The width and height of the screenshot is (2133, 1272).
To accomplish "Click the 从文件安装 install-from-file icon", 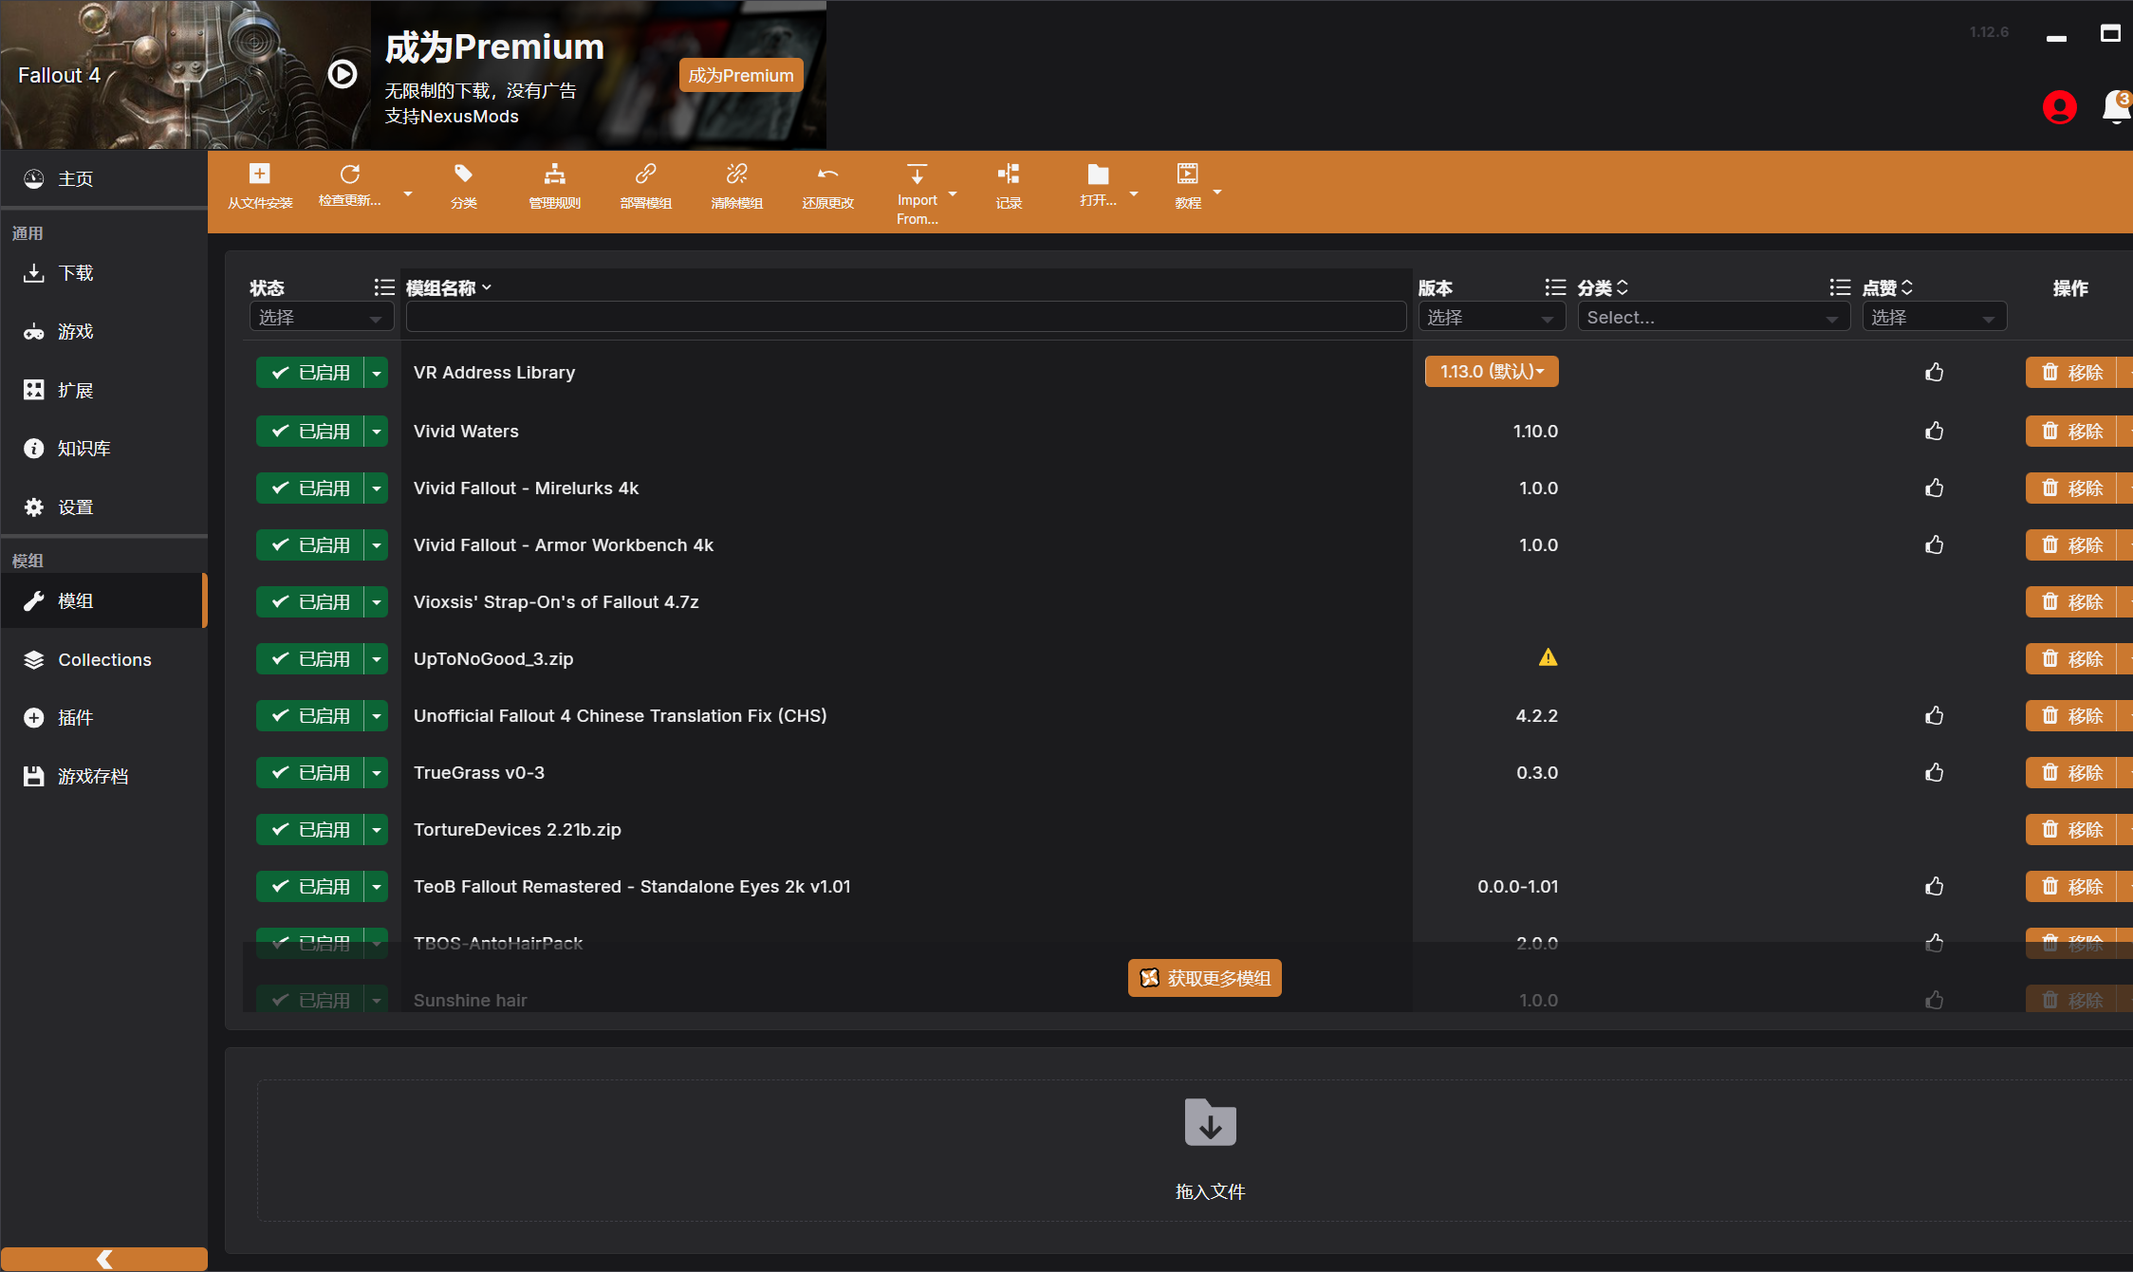I will [x=259, y=174].
